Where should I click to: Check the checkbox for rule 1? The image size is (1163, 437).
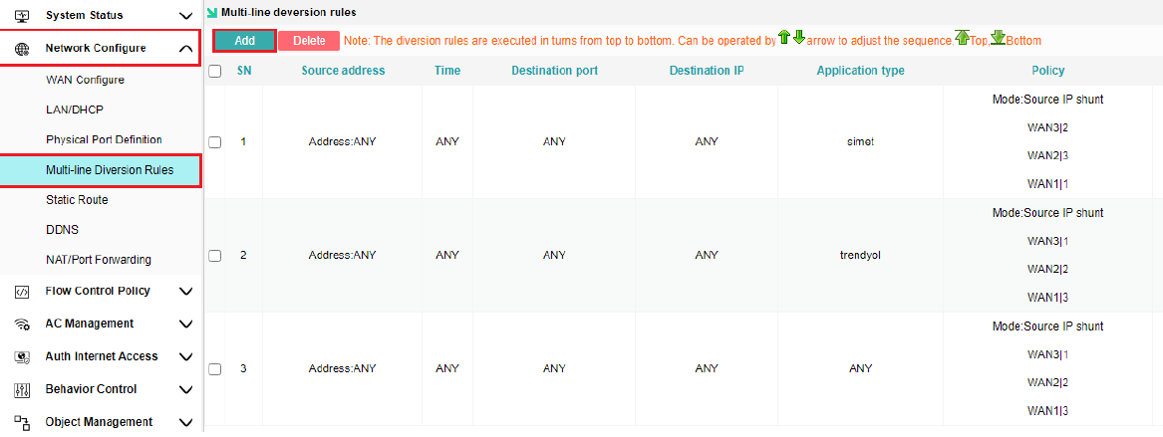tap(215, 142)
